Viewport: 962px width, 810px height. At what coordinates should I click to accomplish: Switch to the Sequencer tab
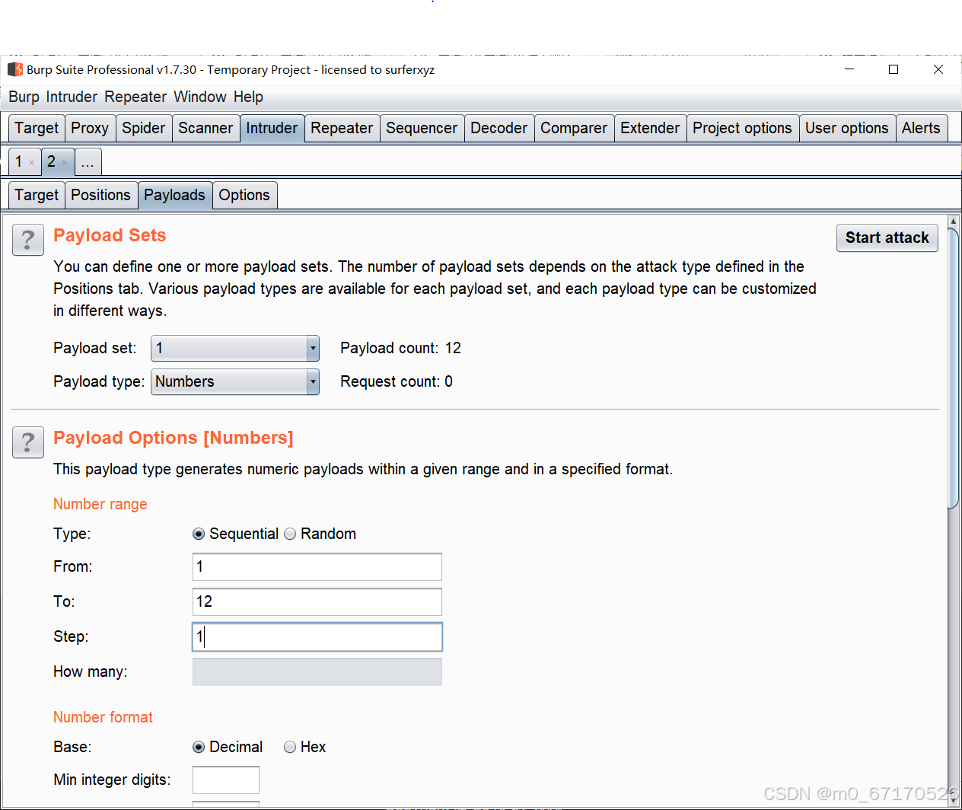pos(422,128)
